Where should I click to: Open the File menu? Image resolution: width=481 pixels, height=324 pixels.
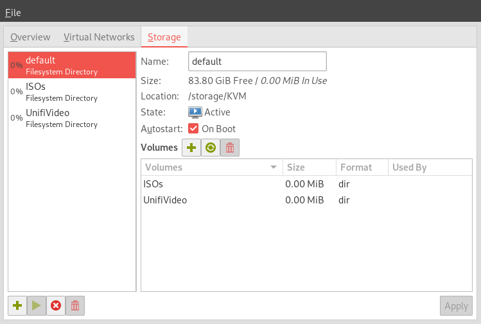coord(13,13)
